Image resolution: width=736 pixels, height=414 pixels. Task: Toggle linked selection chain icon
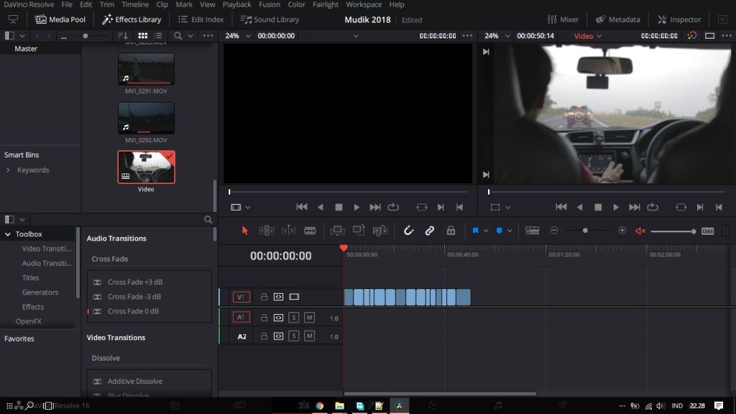click(x=430, y=230)
